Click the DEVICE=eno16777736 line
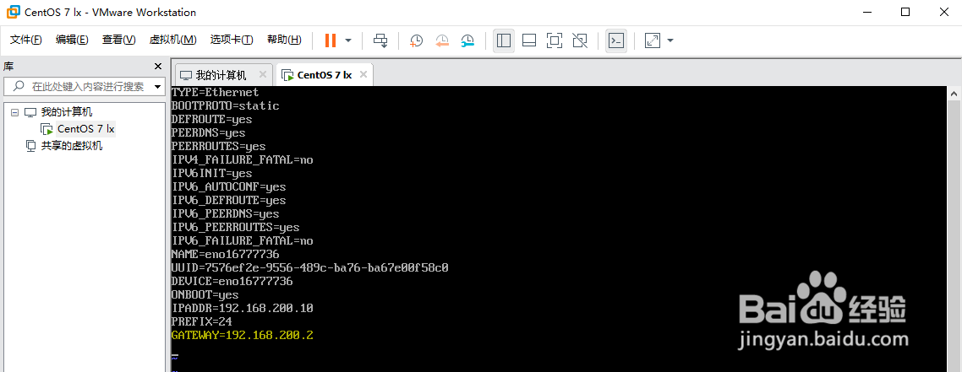962x372 pixels. [x=232, y=282]
